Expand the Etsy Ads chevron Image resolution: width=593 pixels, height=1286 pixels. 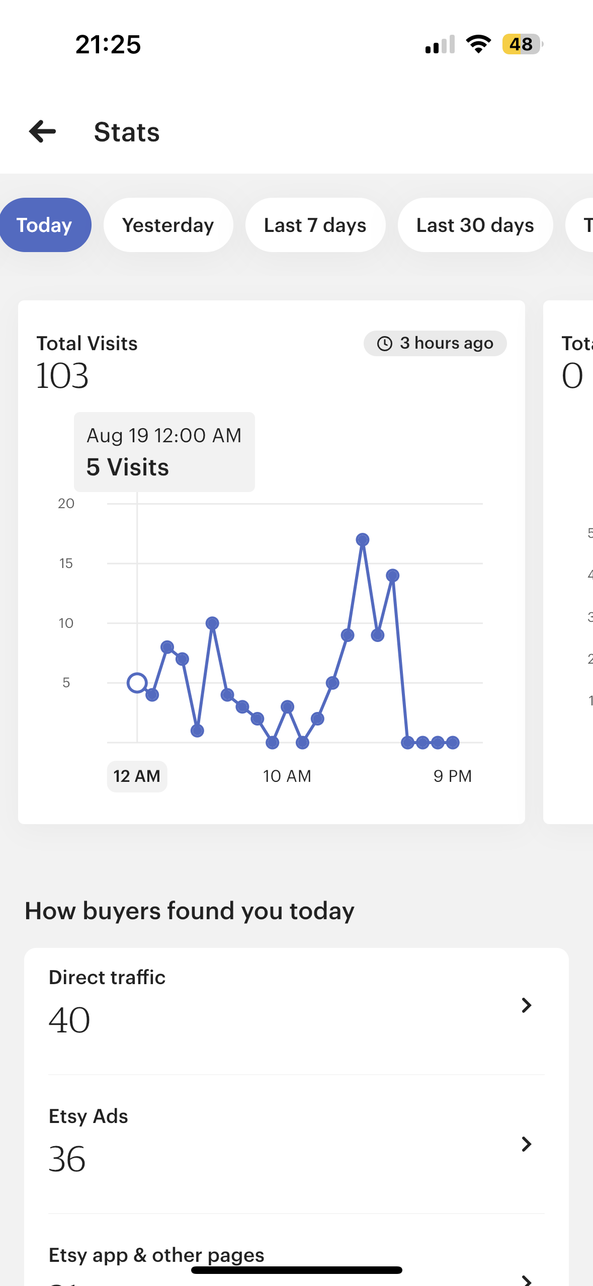(x=526, y=1144)
